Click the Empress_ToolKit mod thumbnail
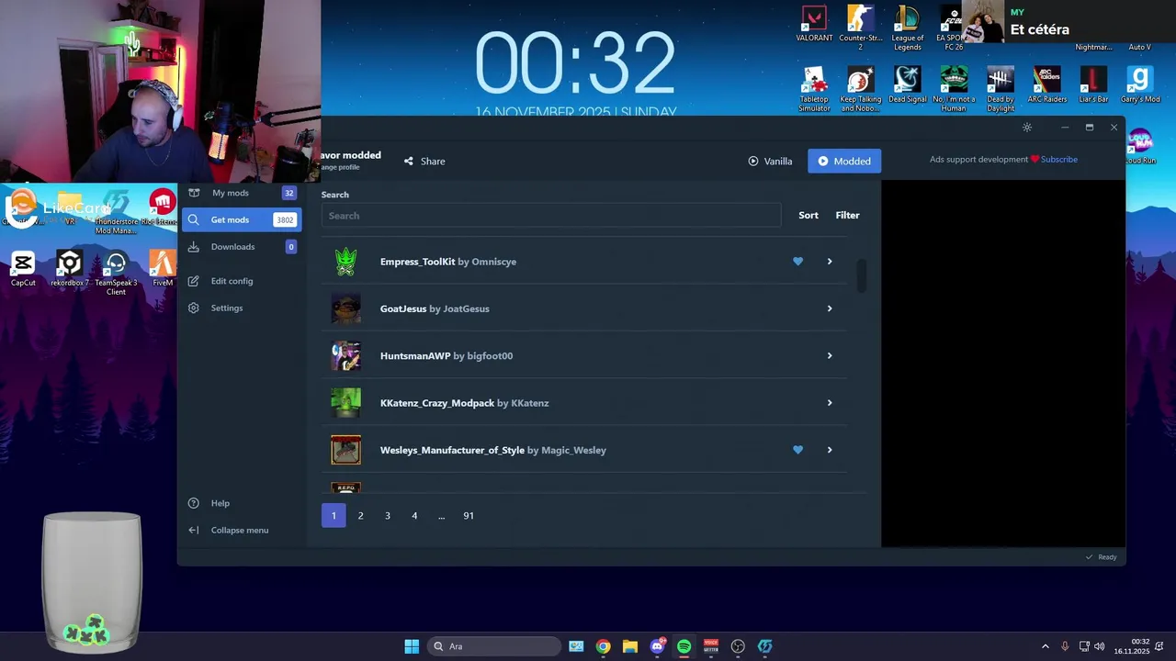Viewport: 1176px width, 661px height. point(346,262)
